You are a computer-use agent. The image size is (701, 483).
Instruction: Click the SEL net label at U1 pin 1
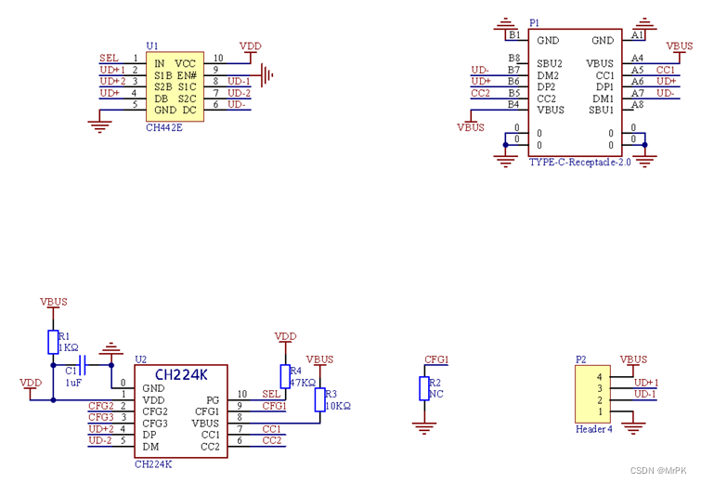(109, 58)
